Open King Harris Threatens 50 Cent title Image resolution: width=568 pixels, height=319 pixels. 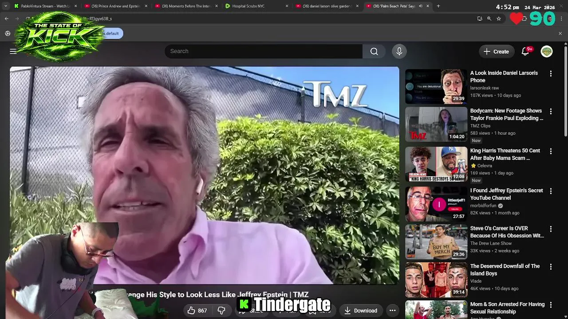[x=505, y=154]
